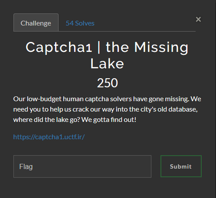Click the Submit button
The width and height of the screenshot is (216, 198).
[x=181, y=166]
